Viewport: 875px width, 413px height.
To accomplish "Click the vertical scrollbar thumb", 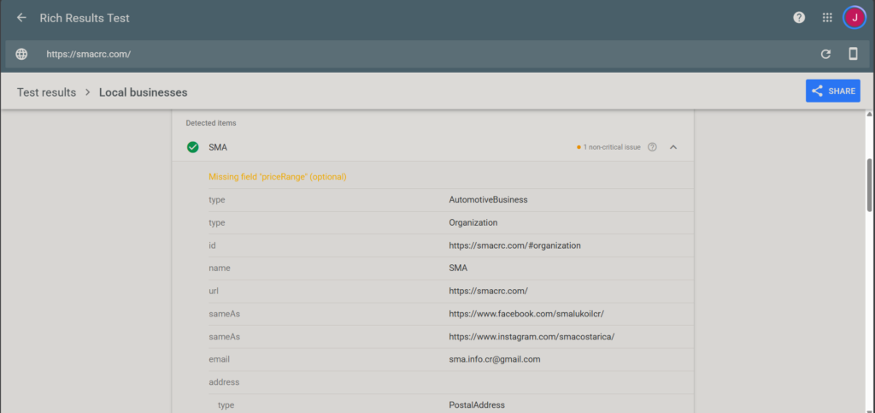I will [x=869, y=185].
